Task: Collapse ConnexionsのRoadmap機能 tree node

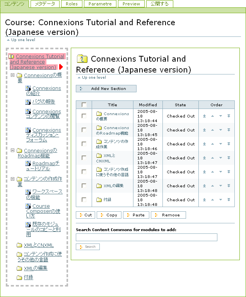Action: tap(12, 150)
